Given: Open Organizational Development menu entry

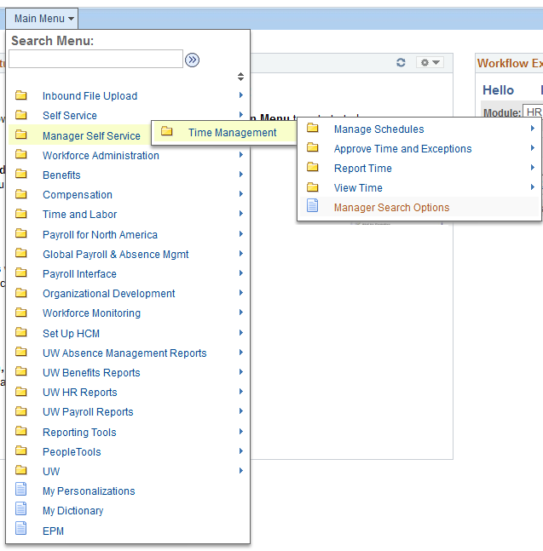Looking at the screenshot, I should [108, 294].
